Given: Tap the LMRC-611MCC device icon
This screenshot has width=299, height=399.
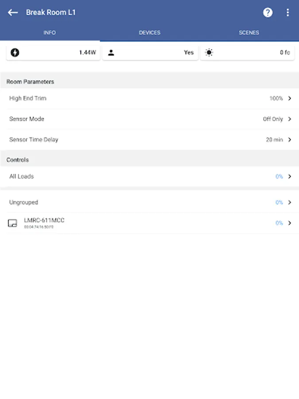Looking at the screenshot, I should 12,223.
